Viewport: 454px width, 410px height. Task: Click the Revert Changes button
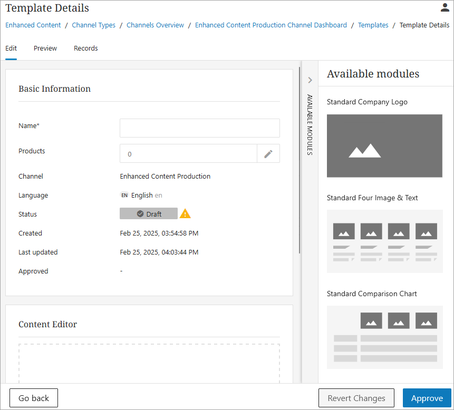(356, 398)
